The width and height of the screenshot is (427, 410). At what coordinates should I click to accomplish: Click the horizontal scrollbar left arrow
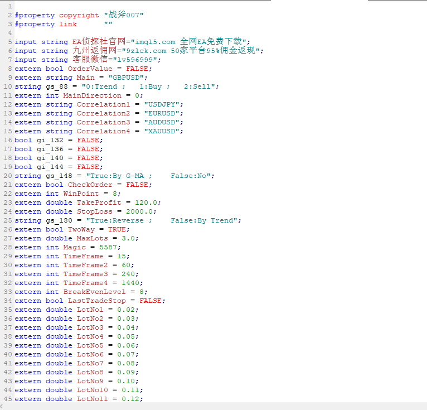point(3,406)
